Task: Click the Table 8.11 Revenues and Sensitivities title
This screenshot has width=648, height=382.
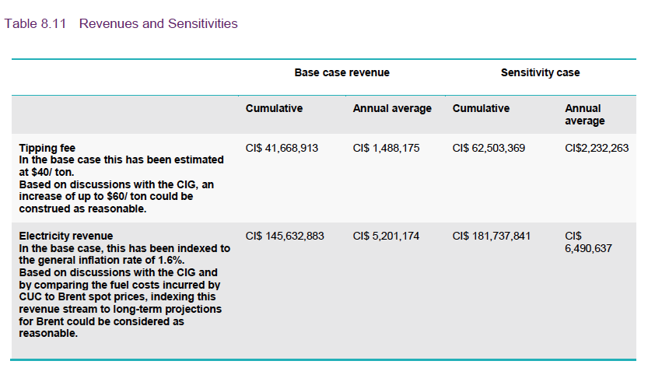Action: [121, 24]
